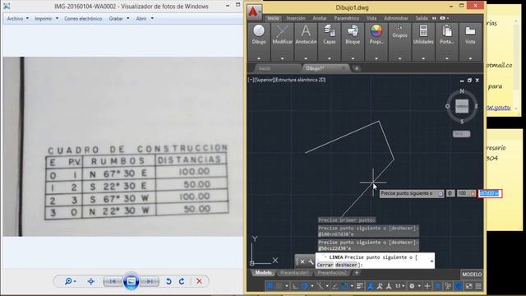The width and height of the screenshot is (526, 296).
Task: Open command line customize wrench icon
Action: 311,261
